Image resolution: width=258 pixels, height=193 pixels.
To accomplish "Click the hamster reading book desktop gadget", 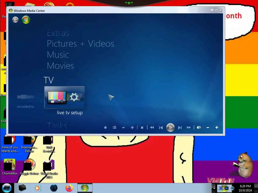I will (243, 165).
